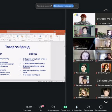The width and height of the screenshot is (112, 112).
Task: Select Валентина Ховяч's video tile
Action: click(x=84, y=56)
